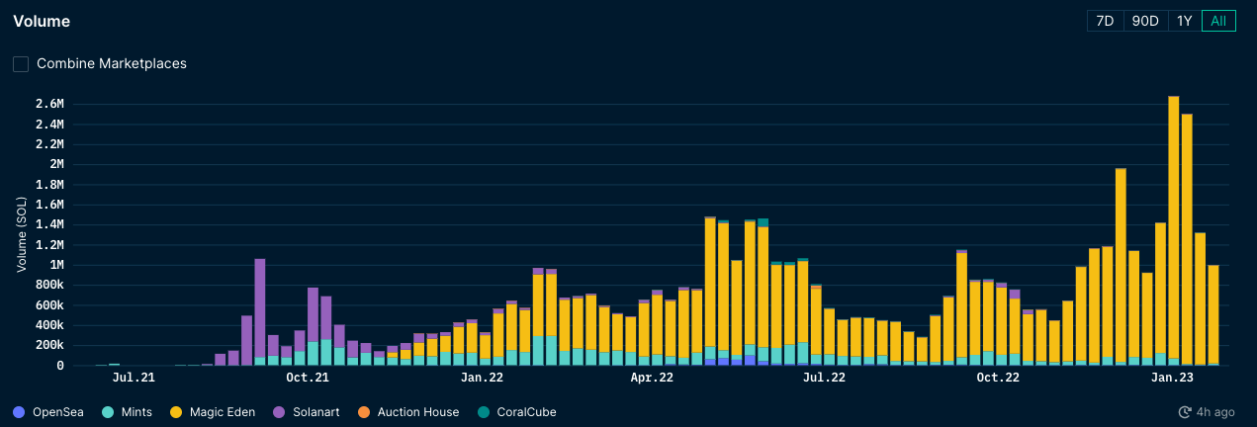The height and width of the screenshot is (427, 1257).
Task: Click the Jan.23 x-axis label
Action: [x=1171, y=378]
